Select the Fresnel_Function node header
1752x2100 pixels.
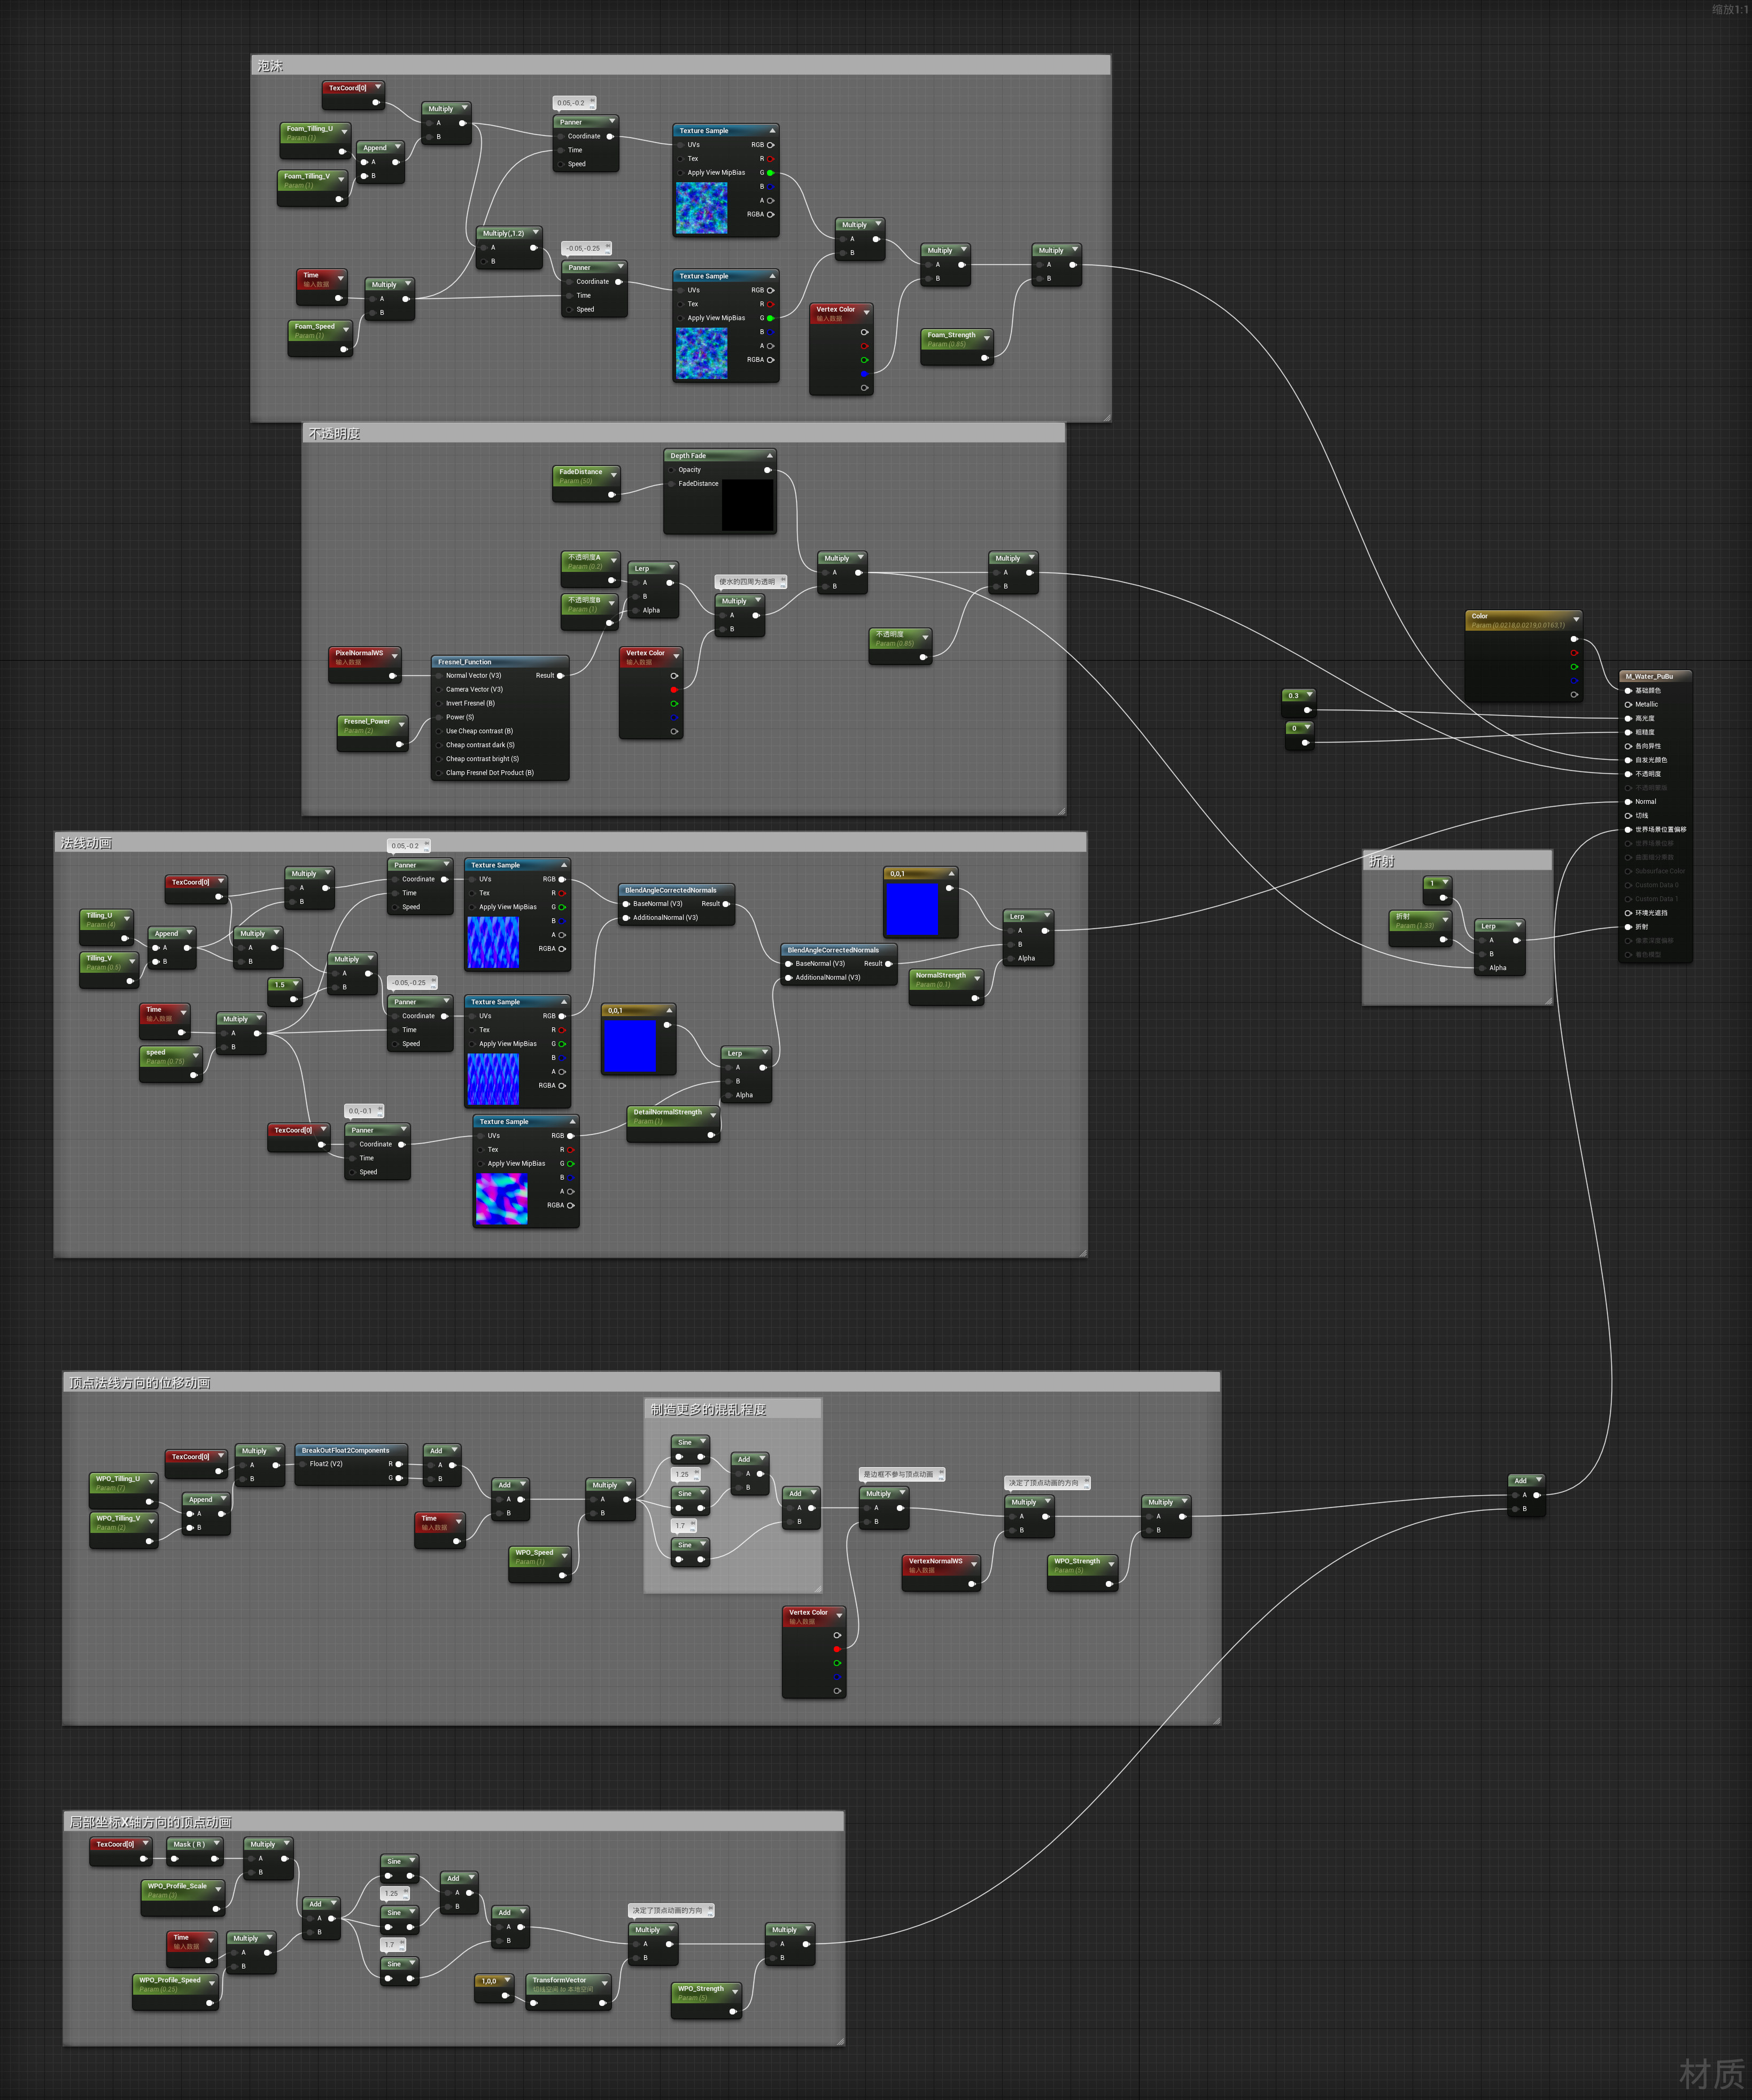coord(465,662)
